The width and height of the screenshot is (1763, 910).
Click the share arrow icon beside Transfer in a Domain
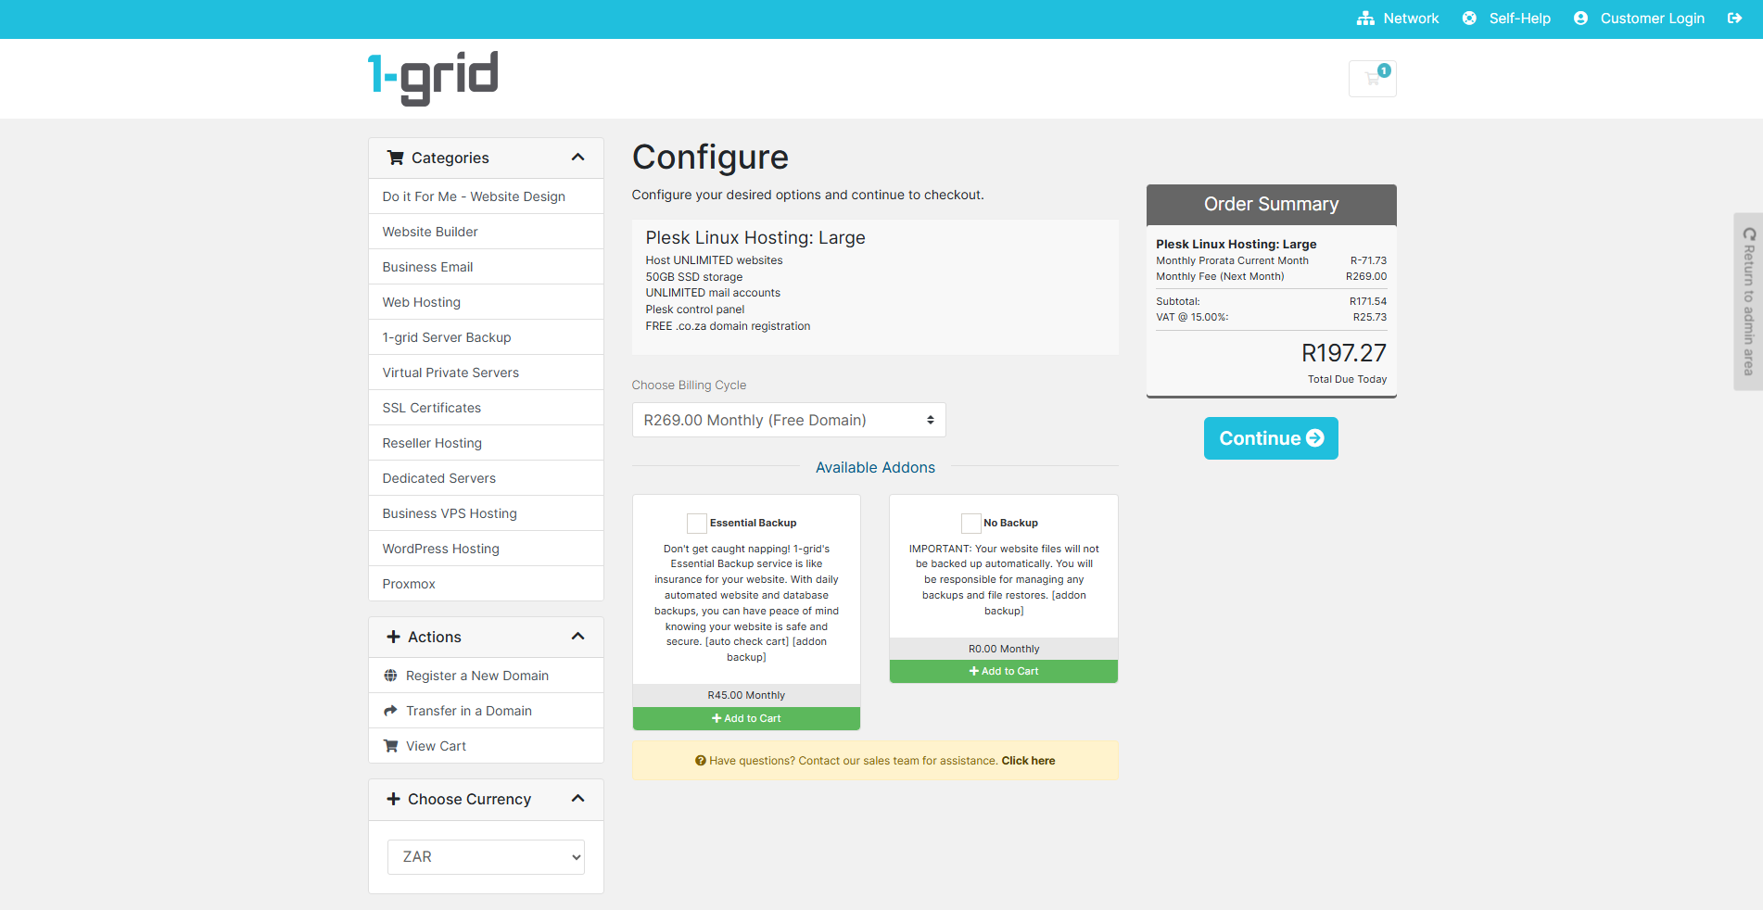click(x=390, y=711)
